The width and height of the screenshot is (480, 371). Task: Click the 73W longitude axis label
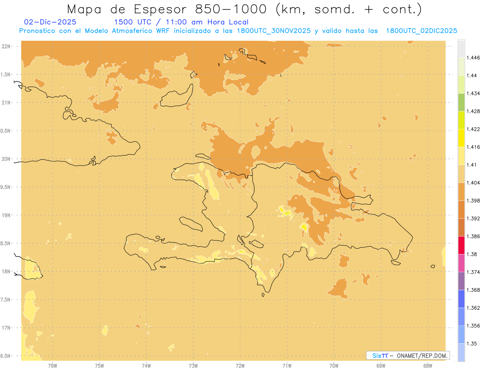[193, 366]
